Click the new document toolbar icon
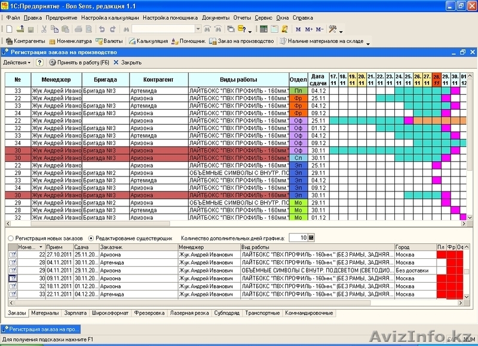This screenshot has height=346, width=478. 9,29
